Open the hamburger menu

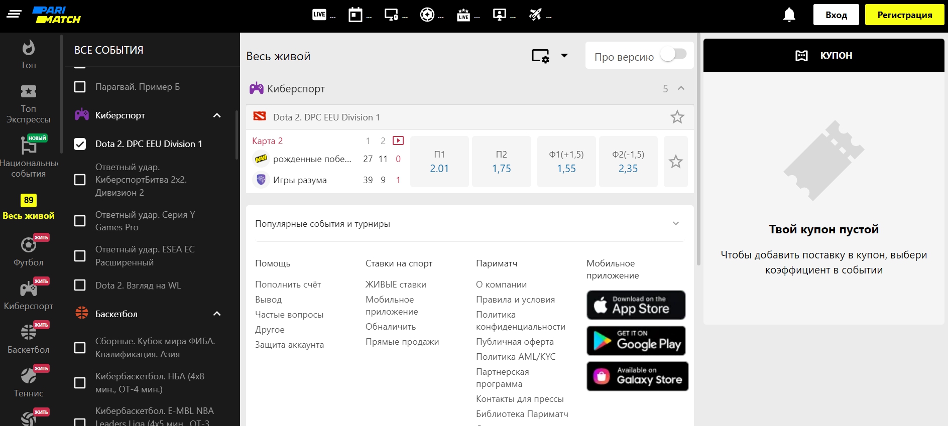(14, 14)
